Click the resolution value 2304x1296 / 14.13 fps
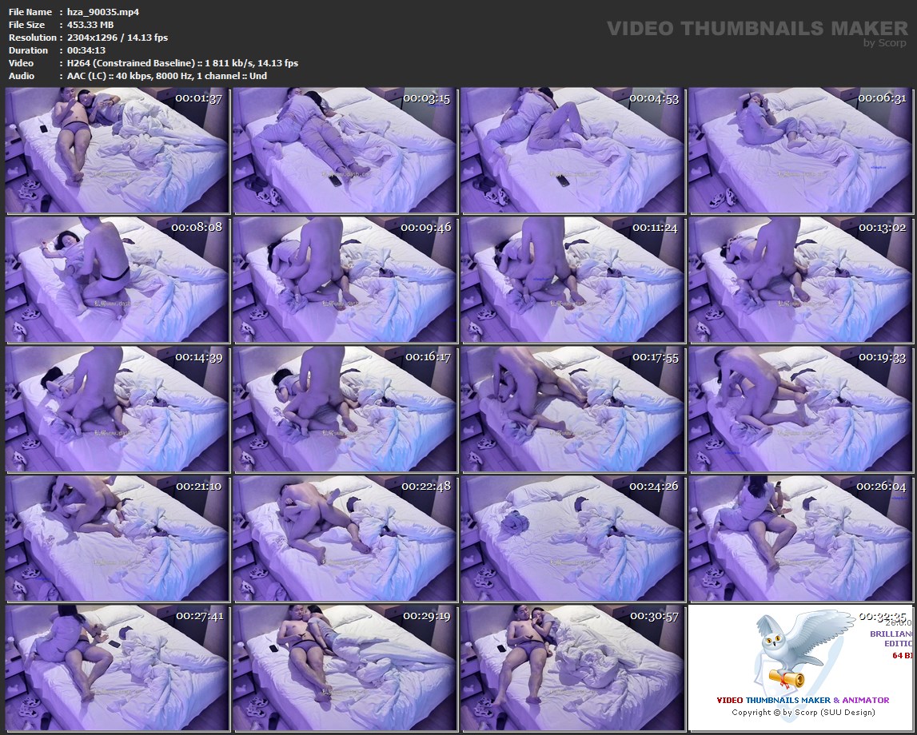The image size is (917, 735). (x=118, y=38)
